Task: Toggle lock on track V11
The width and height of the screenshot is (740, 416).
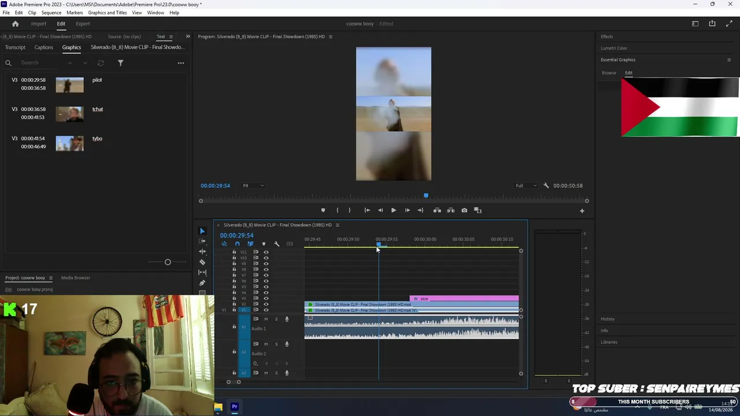Action: coord(234,252)
